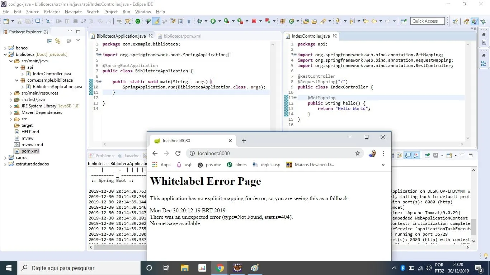Screen dimensions: 490x275
Task: Close the IndexController.java editor tab
Action: [x=335, y=36]
